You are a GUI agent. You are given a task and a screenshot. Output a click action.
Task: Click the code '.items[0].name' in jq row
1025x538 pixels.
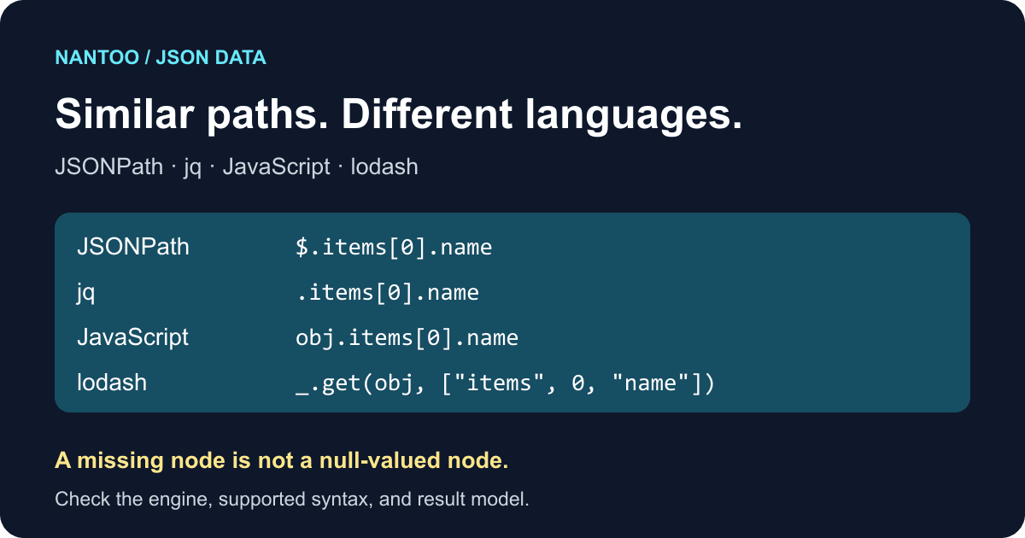pyautogui.click(x=387, y=293)
